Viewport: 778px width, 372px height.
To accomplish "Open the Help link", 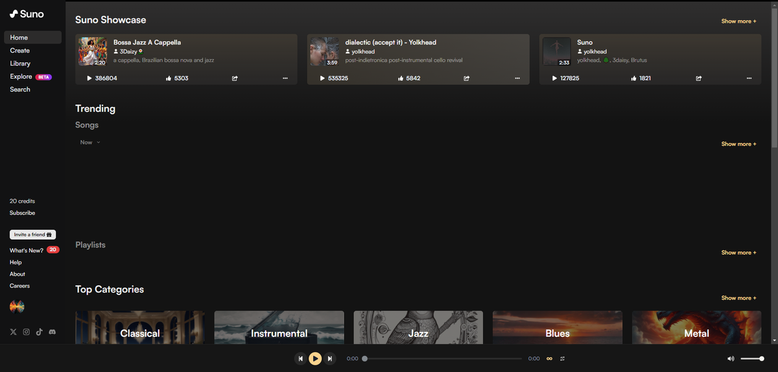I will click(16, 262).
